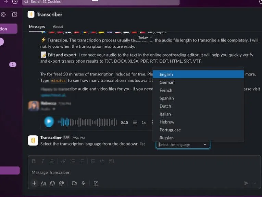Toggle italic formatting

point(43,161)
